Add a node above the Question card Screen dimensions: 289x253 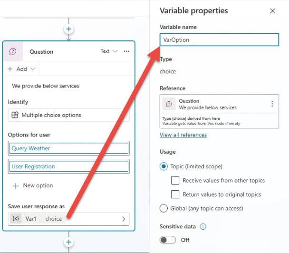(x=69, y=29)
